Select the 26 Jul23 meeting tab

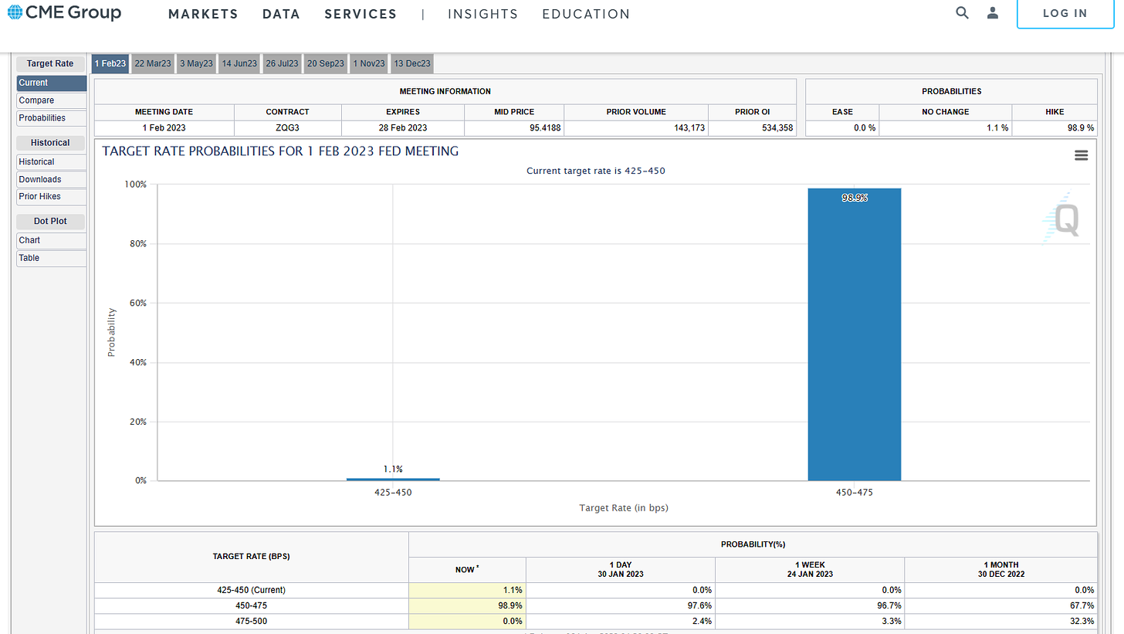coord(282,63)
